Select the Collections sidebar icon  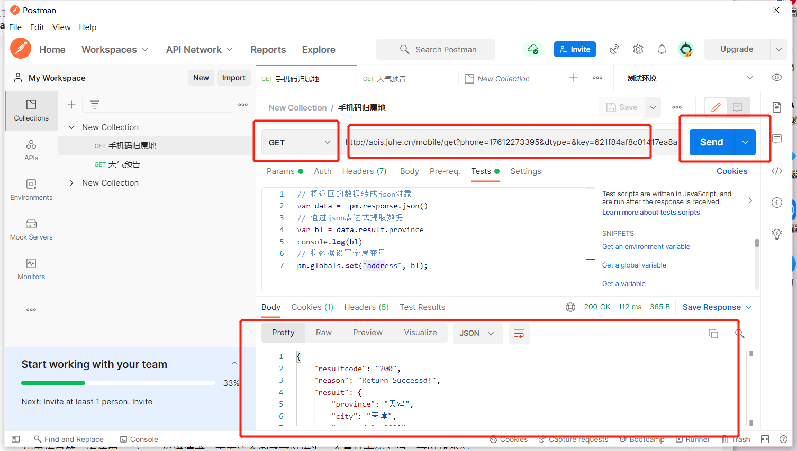pos(31,111)
